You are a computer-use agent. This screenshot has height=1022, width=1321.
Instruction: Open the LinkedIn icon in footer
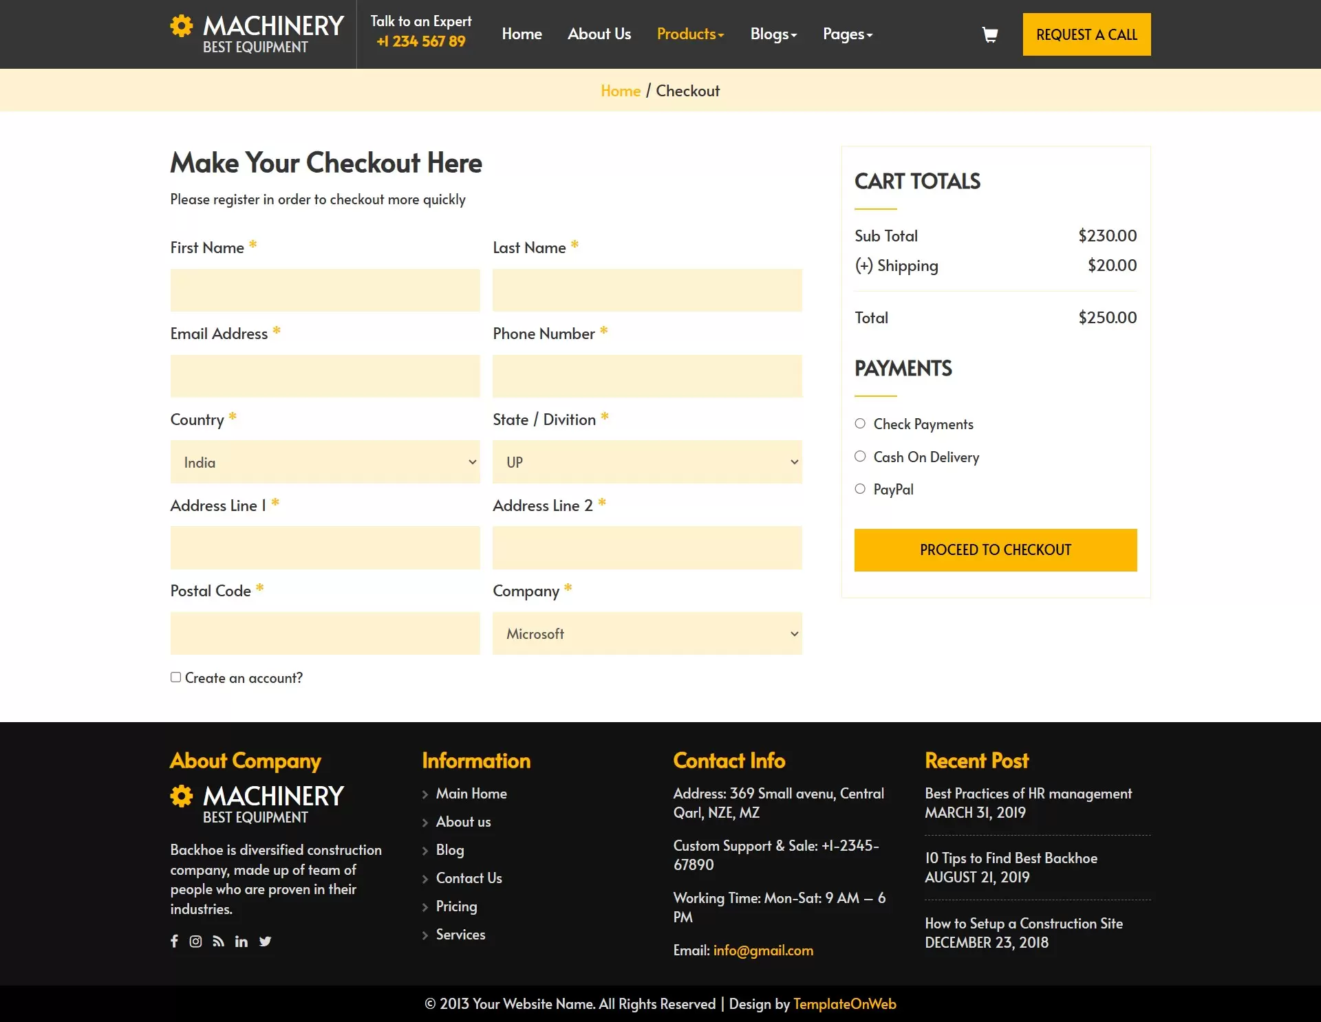click(x=241, y=941)
